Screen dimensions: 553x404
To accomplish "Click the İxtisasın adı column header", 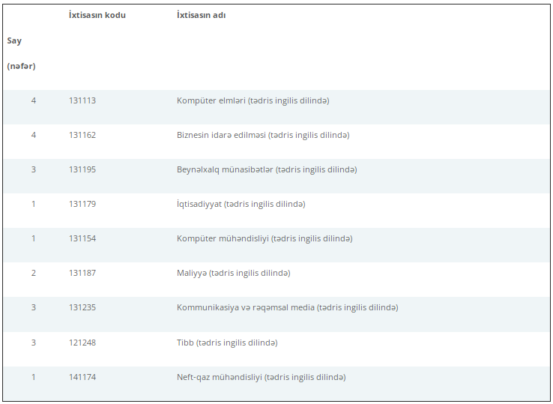I will [201, 15].
